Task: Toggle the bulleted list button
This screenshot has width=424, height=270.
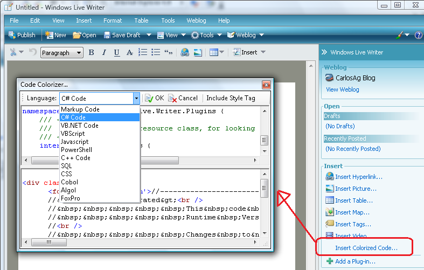Action: click(x=156, y=52)
